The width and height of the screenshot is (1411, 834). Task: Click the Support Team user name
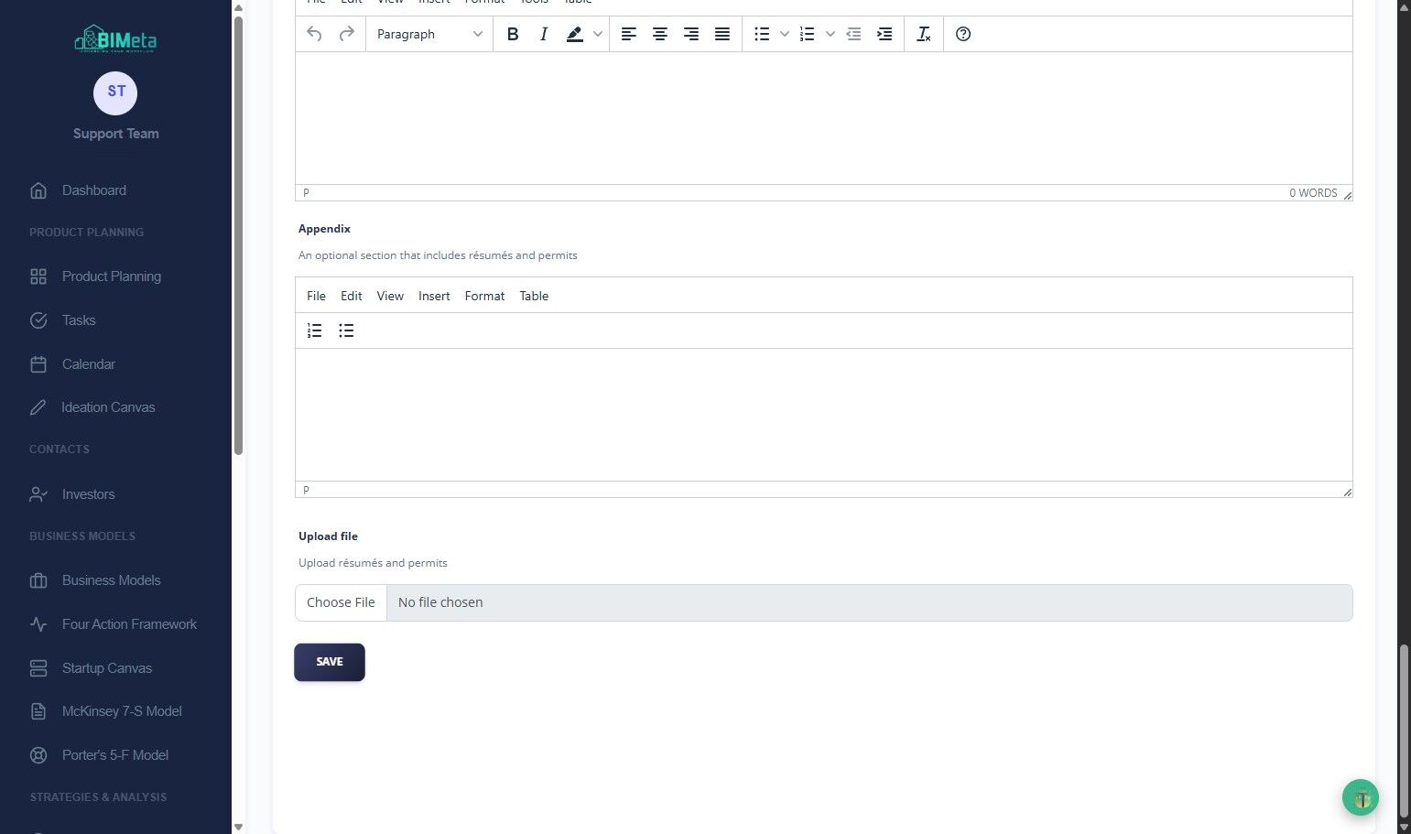[116, 134]
